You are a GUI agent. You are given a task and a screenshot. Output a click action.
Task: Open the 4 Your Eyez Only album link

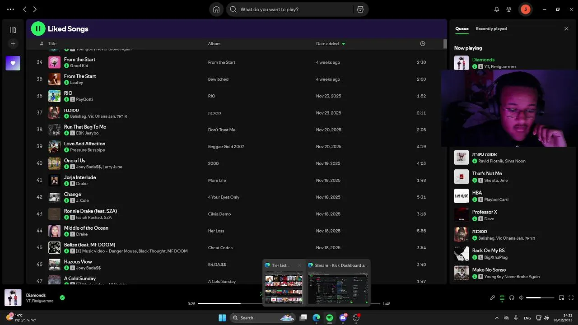point(224,197)
